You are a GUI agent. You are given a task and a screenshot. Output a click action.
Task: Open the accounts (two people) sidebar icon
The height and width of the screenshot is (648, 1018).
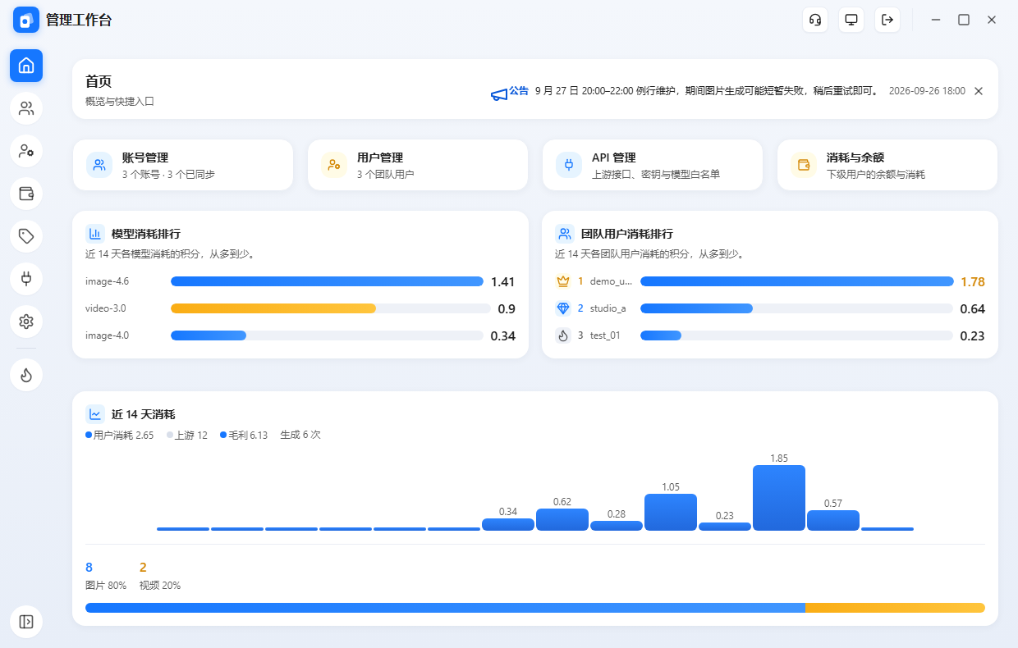tap(26, 108)
